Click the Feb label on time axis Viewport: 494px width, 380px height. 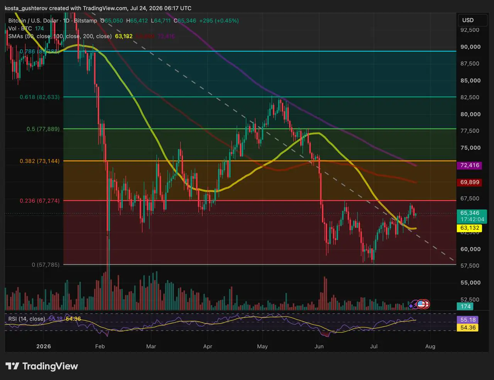[x=100, y=346]
